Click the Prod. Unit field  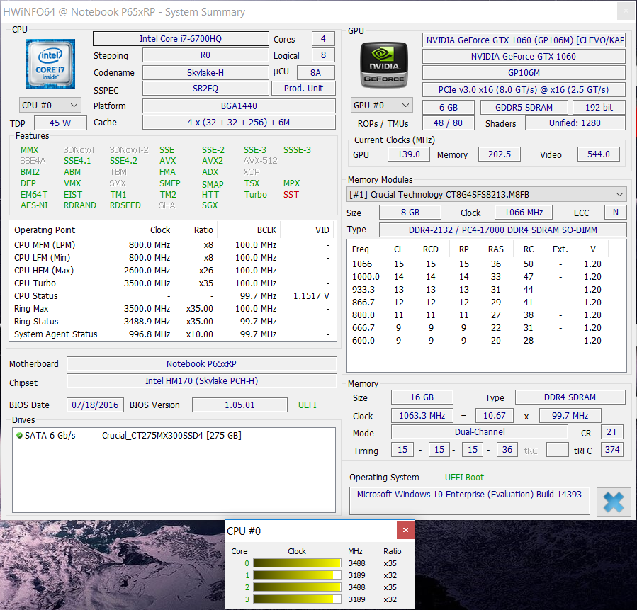click(x=303, y=89)
